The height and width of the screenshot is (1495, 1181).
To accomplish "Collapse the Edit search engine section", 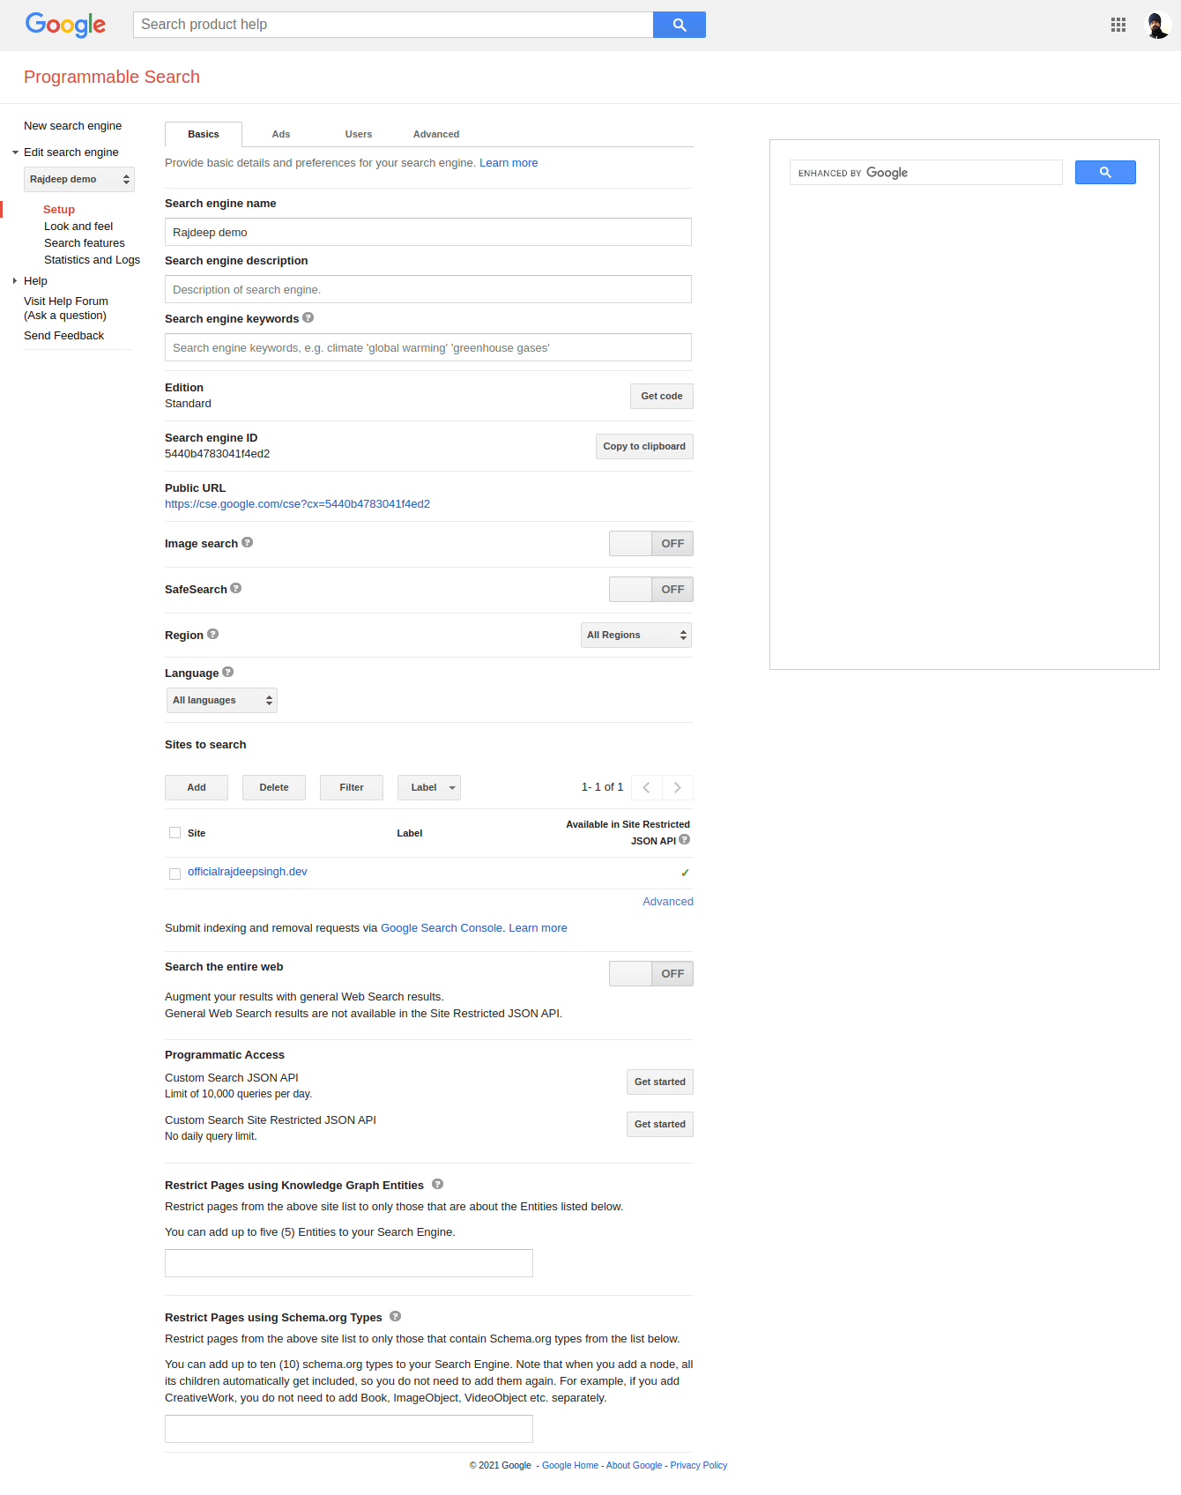I will (15, 152).
